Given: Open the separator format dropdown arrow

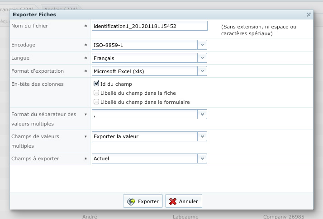Looking at the screenshot, I should coord(202,115).
